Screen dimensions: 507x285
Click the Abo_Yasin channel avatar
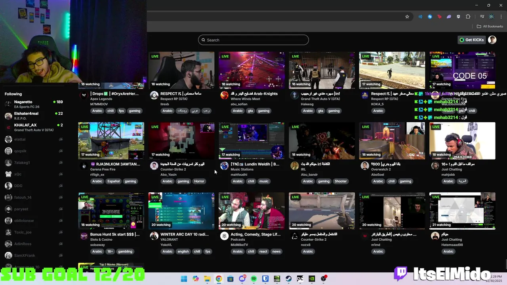154,165
